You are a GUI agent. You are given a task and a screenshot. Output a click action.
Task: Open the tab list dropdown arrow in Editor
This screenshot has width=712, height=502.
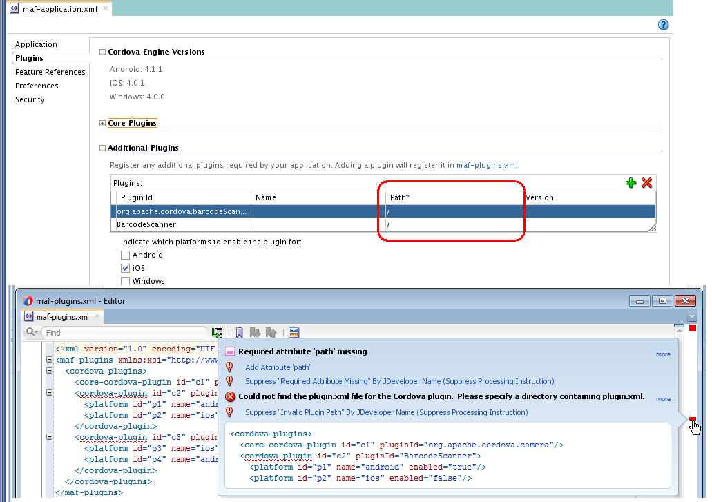691,317
